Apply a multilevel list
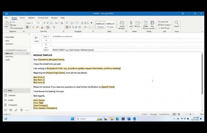This screenshot has height=133, width=207. 77,23
